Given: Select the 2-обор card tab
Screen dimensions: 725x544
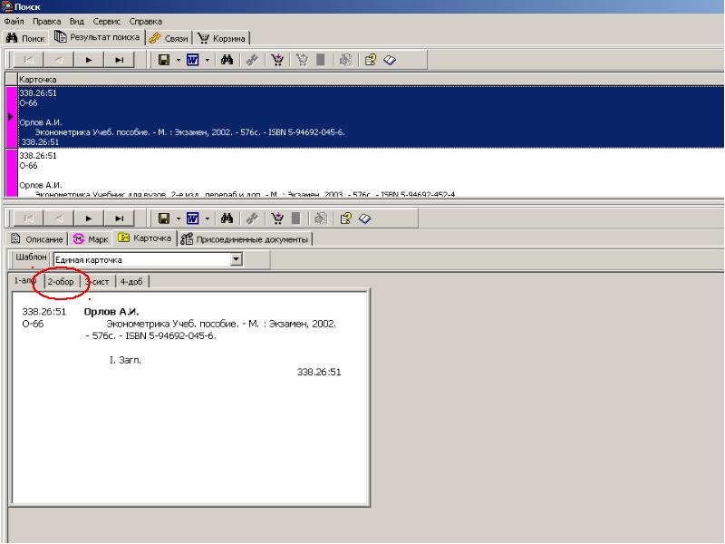Looking at the screenshot, I should (61, 281).
